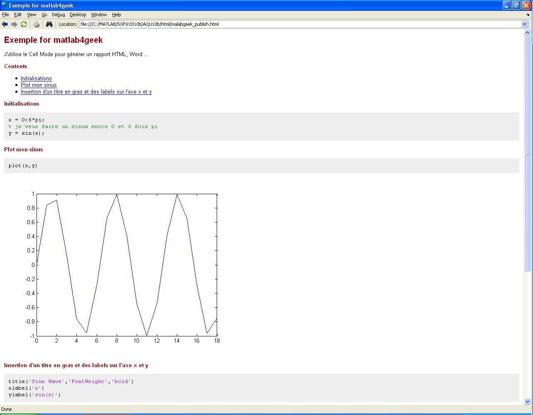The height and width of the screenshot is (415, 533).
Task: Open the Go menu
Action: click(x=44, y=15)
